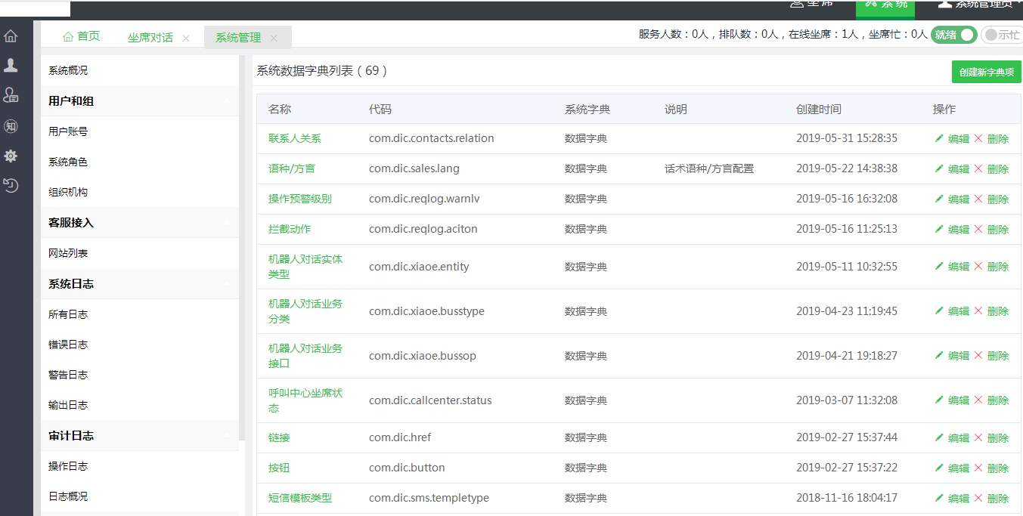1023x516 pixels.
Task: Toggle the 示忙 busy status switch
Action: (x=1001, y=35)
